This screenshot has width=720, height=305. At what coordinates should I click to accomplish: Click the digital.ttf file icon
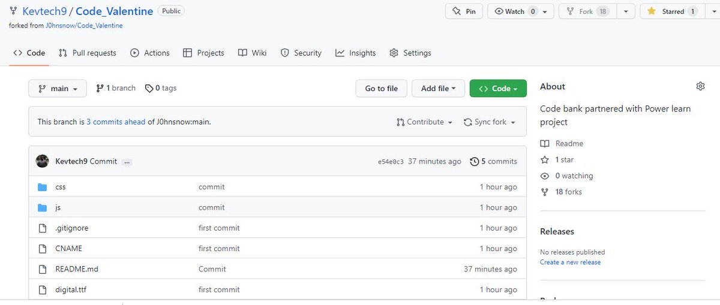[42, 289]
